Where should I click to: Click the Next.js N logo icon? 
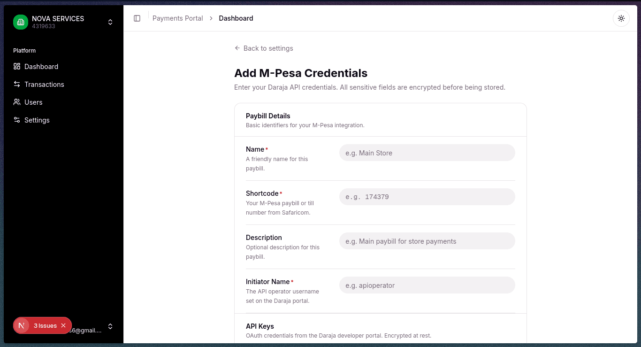click(21, 325)
